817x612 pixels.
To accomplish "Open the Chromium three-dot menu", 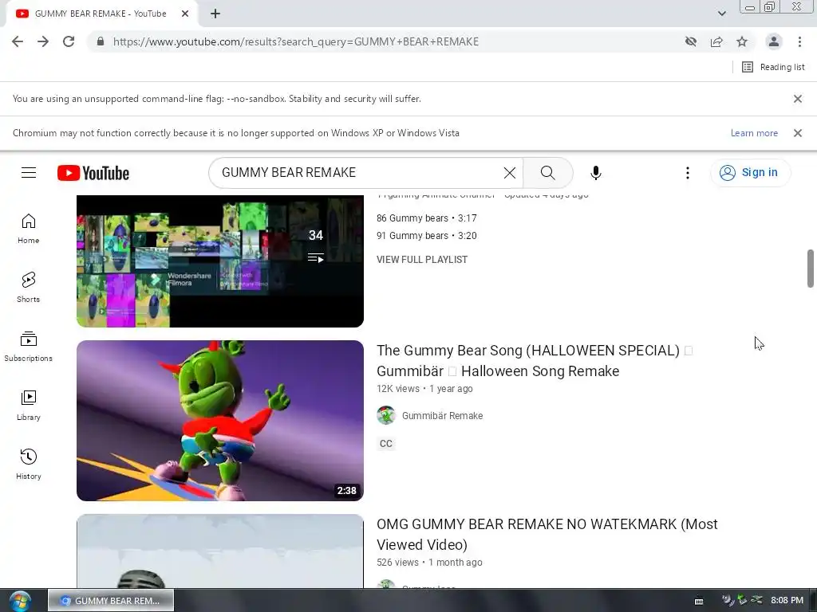I will (x=799, y=41).
